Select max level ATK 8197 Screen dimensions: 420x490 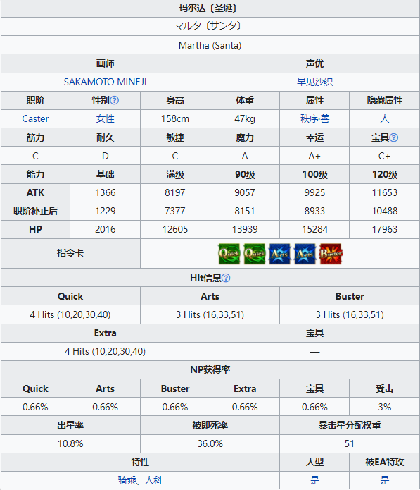(x=175, y=192)
